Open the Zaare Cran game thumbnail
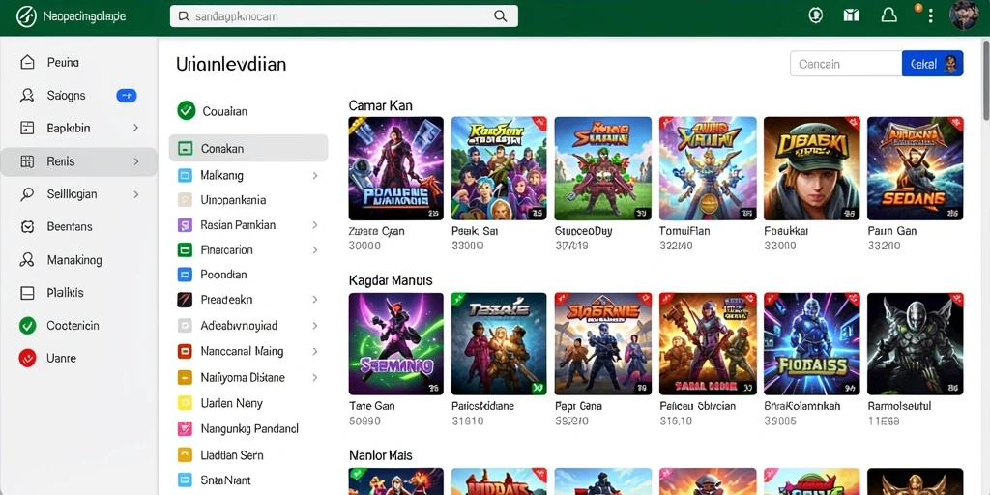990x495 pixels. click(395, 168)
